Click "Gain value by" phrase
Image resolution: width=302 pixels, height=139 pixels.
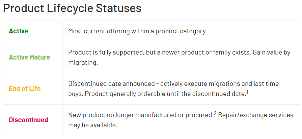269,53
